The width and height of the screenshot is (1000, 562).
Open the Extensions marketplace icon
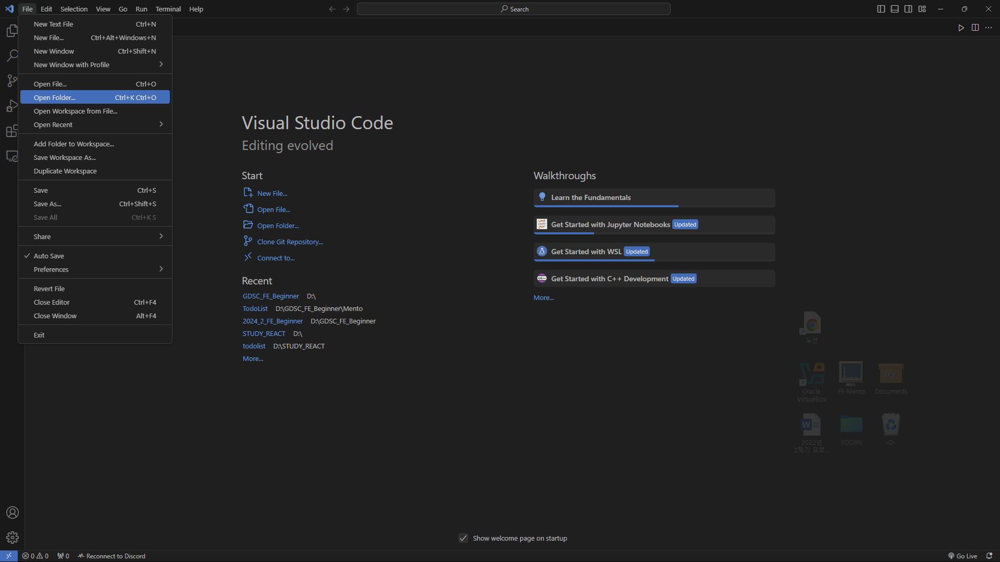point(12,131)
